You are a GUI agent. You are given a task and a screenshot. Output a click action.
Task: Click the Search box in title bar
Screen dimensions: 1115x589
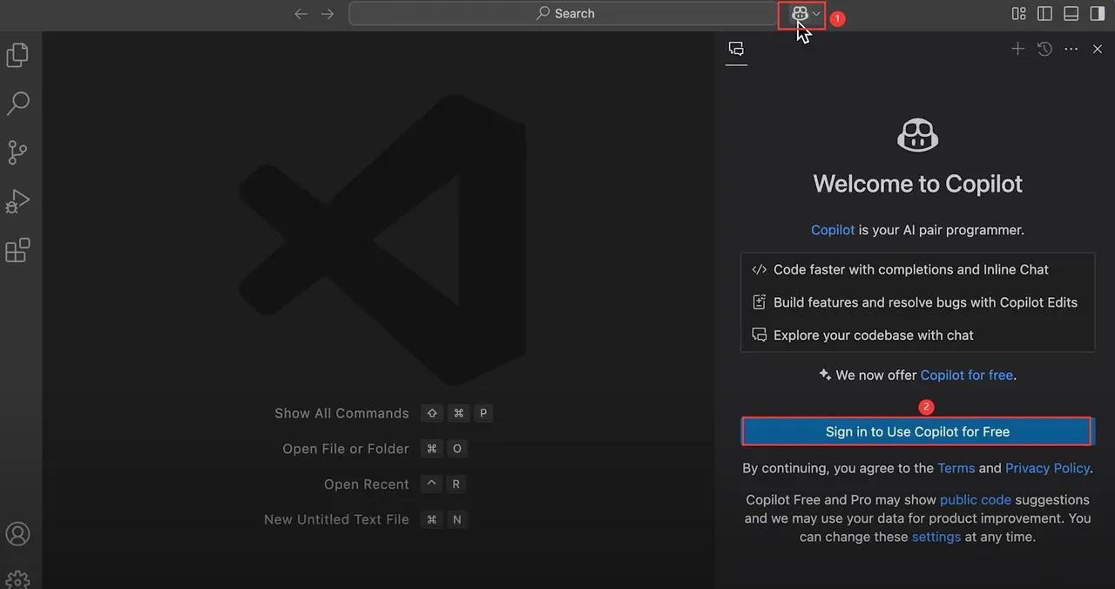pyautogui.click(x=564, y=14)
